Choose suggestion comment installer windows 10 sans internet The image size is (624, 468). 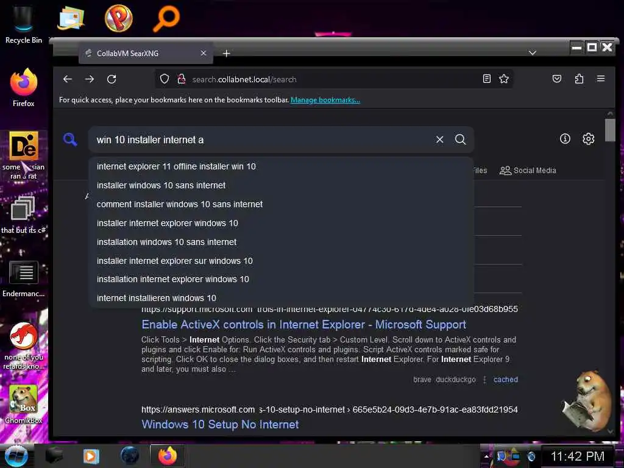pyautogui.click(x=281, y=204)
